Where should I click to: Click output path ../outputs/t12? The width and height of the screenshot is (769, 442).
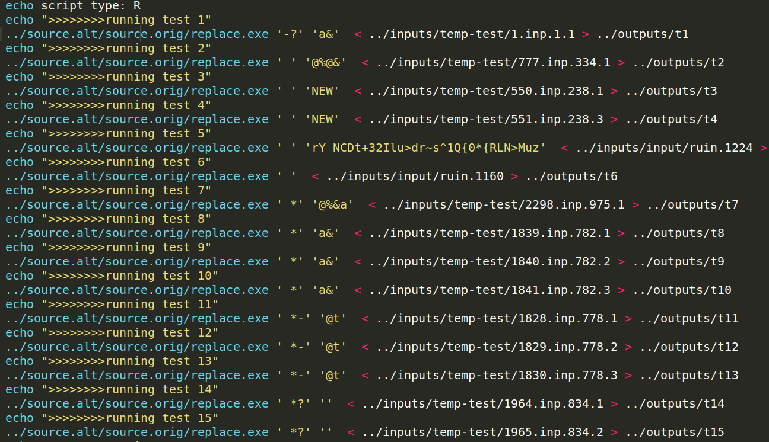pyautogui.click(x=689, y=347)
